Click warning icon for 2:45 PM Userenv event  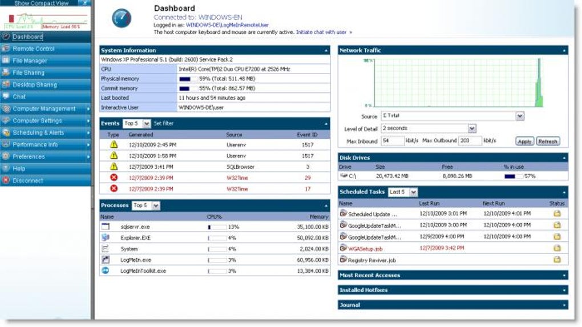114,145
